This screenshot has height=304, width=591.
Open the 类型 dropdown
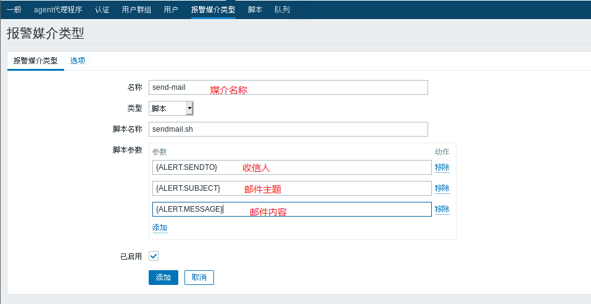pyautogui.click(x=172, y=108)
